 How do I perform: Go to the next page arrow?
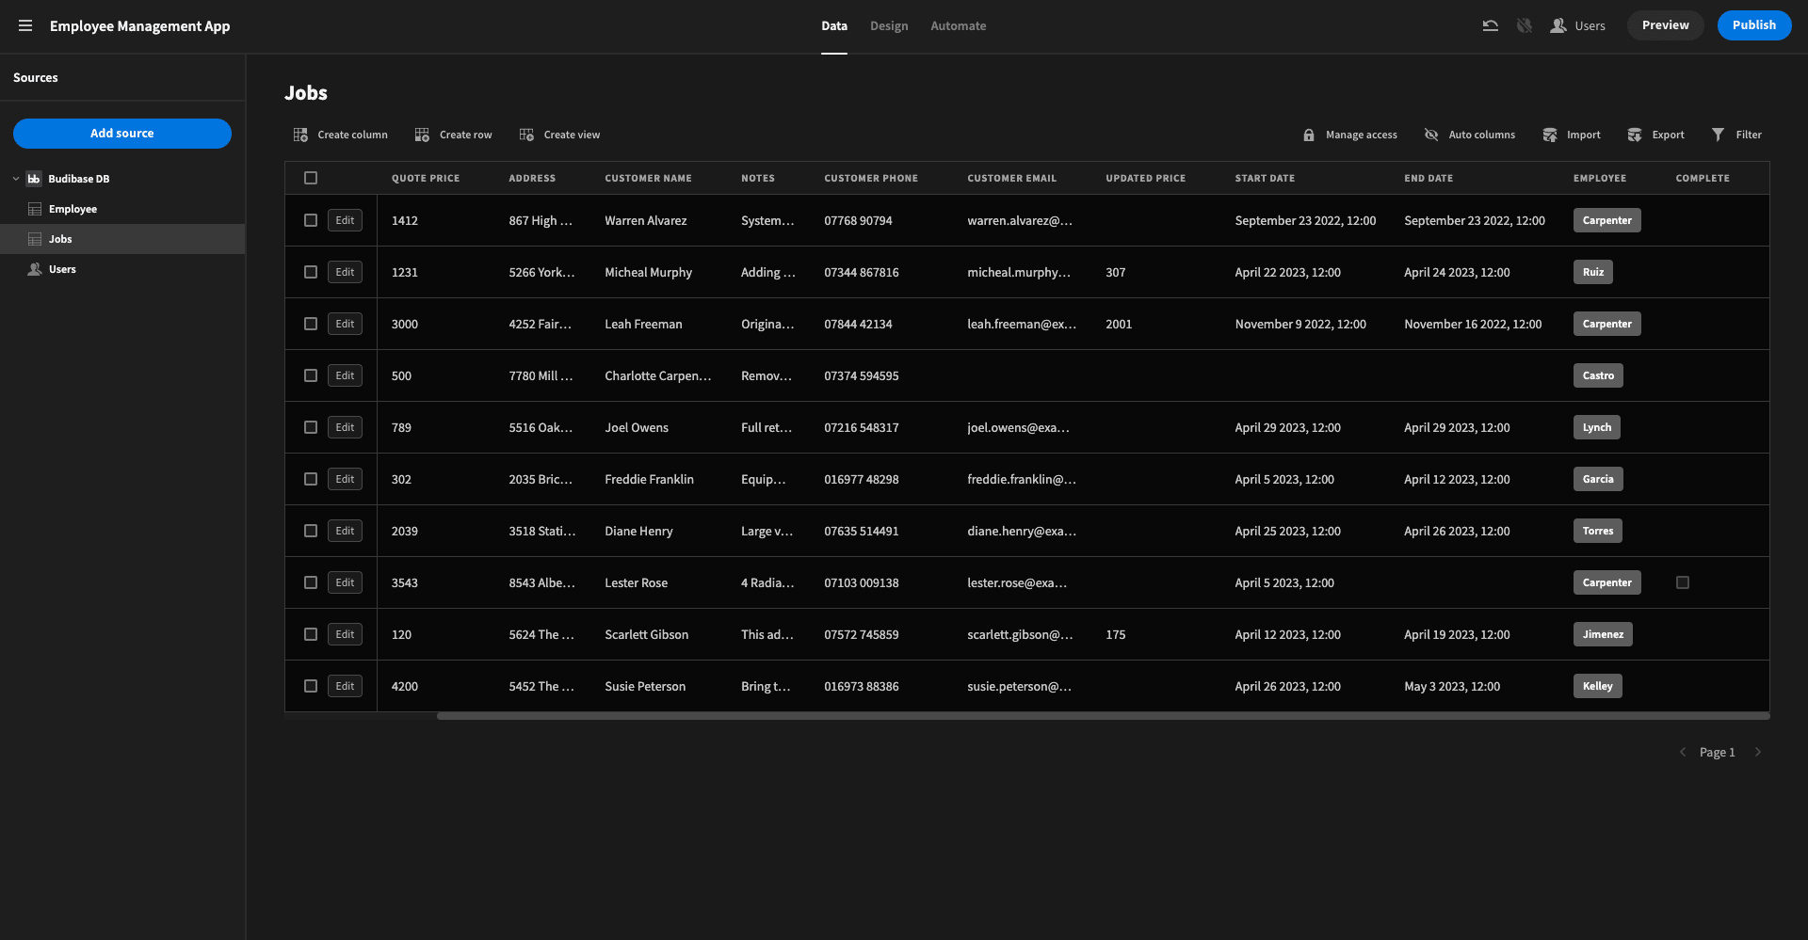(1757, 752)
